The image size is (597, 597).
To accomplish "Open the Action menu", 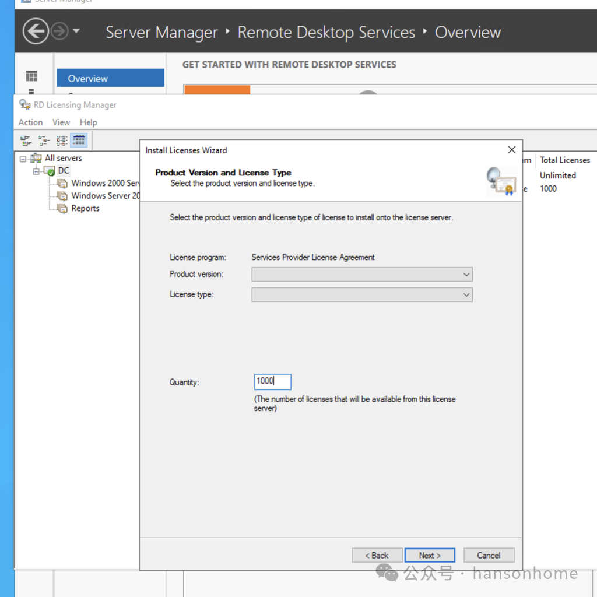I will pos(30,122).
